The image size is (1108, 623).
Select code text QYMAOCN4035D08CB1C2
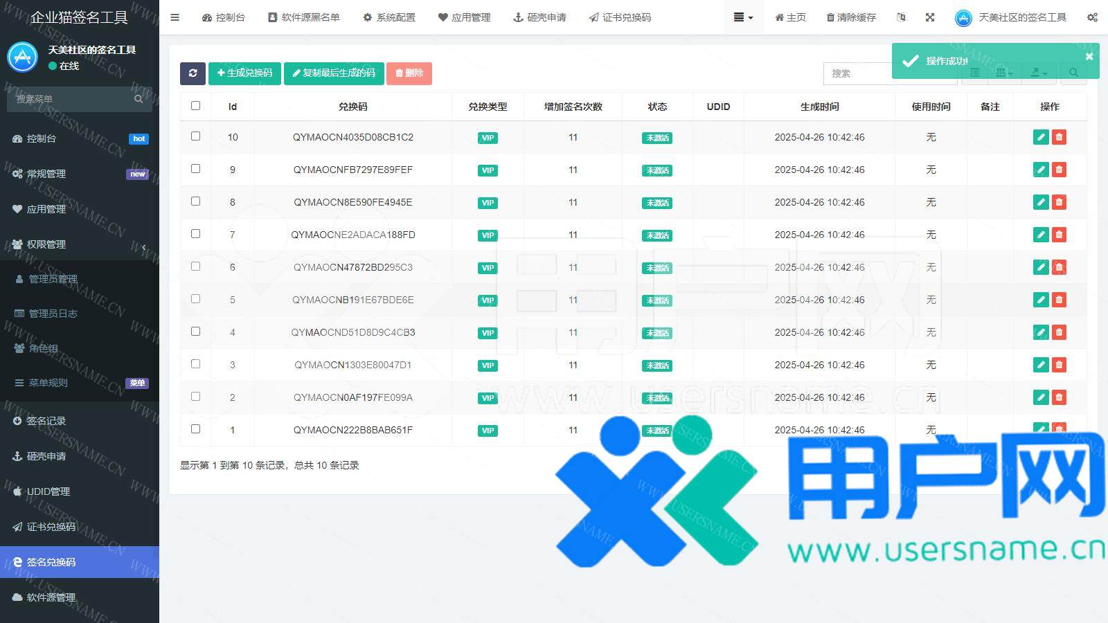pos(353,137)
